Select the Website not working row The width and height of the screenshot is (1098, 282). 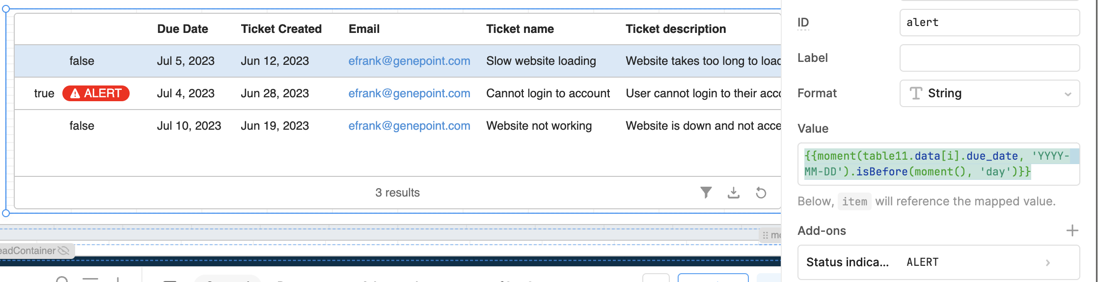(x=398, y=126)
